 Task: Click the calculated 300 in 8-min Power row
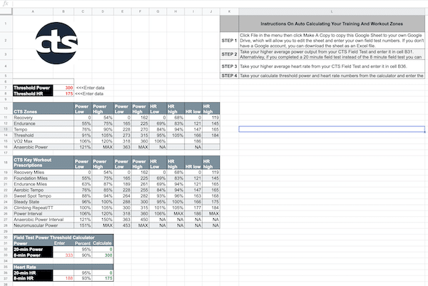[x=103, y=255]
